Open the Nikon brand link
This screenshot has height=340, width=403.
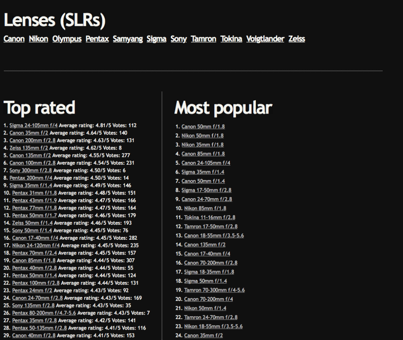click(38, 39)
